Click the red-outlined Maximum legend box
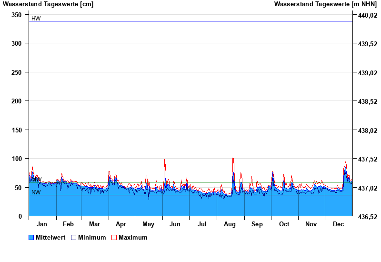The height and width of the screenshot is (262, 381). (x=114, y=238)
